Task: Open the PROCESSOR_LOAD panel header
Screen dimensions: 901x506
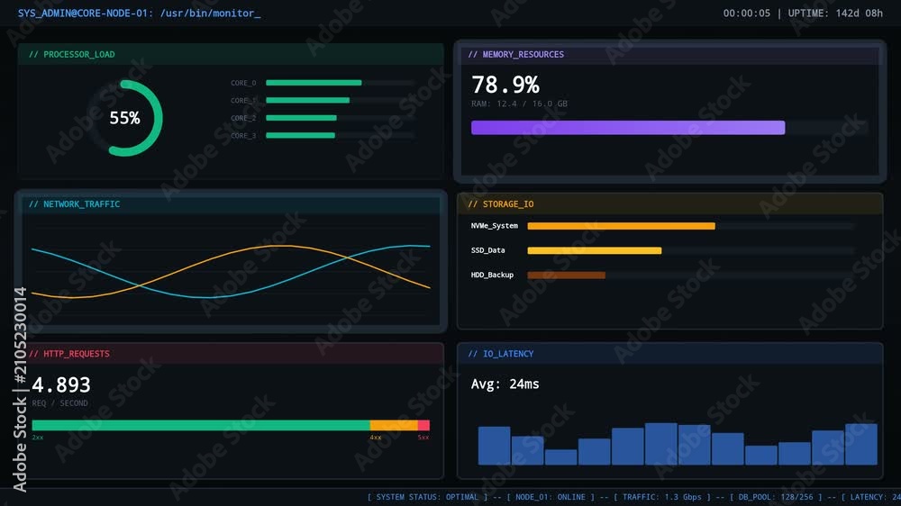Action: click(x=231, y=55)
